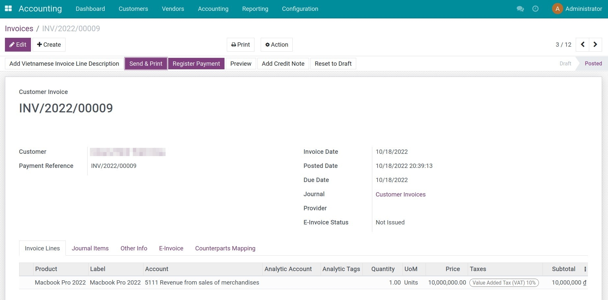Open the Customer Invoices journal link
The width and height of the screenshot is (608, 300).
[x=400, y=194]
